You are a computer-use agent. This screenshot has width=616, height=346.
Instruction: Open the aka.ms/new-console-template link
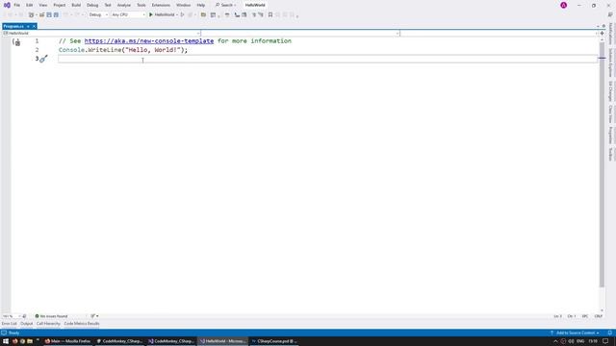point(149,40)
